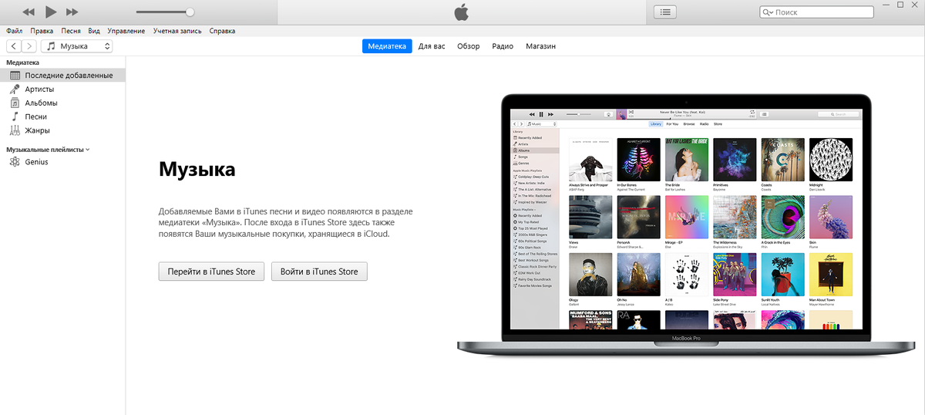Go forward with the right arrow button
Screen dimensions: 925x415
click(29, 46)
